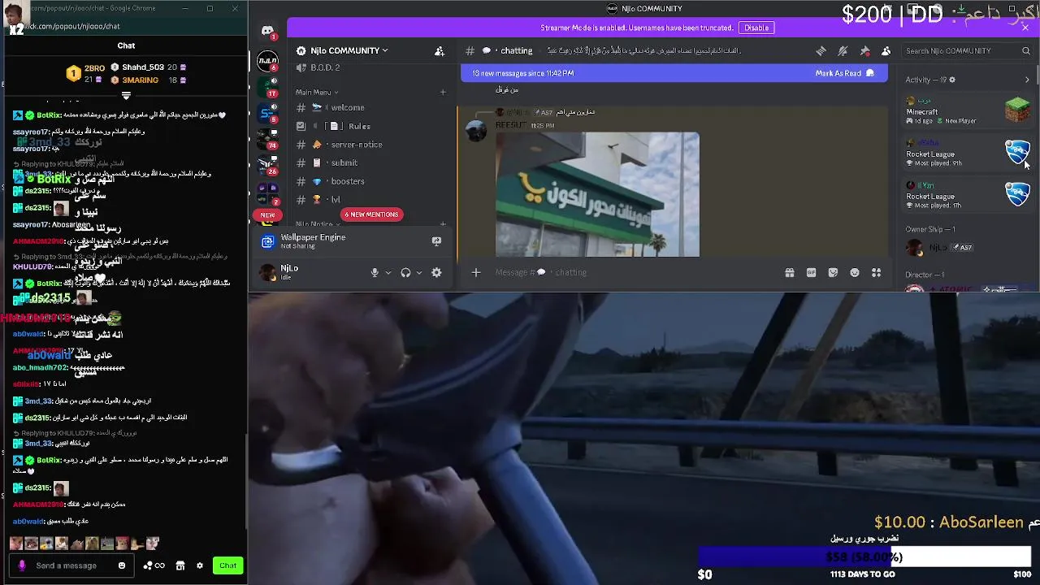Collapse the Kick gifters leaderboard arrow
This screenshot has width=1040, height=585.
(x=126, y=96)
